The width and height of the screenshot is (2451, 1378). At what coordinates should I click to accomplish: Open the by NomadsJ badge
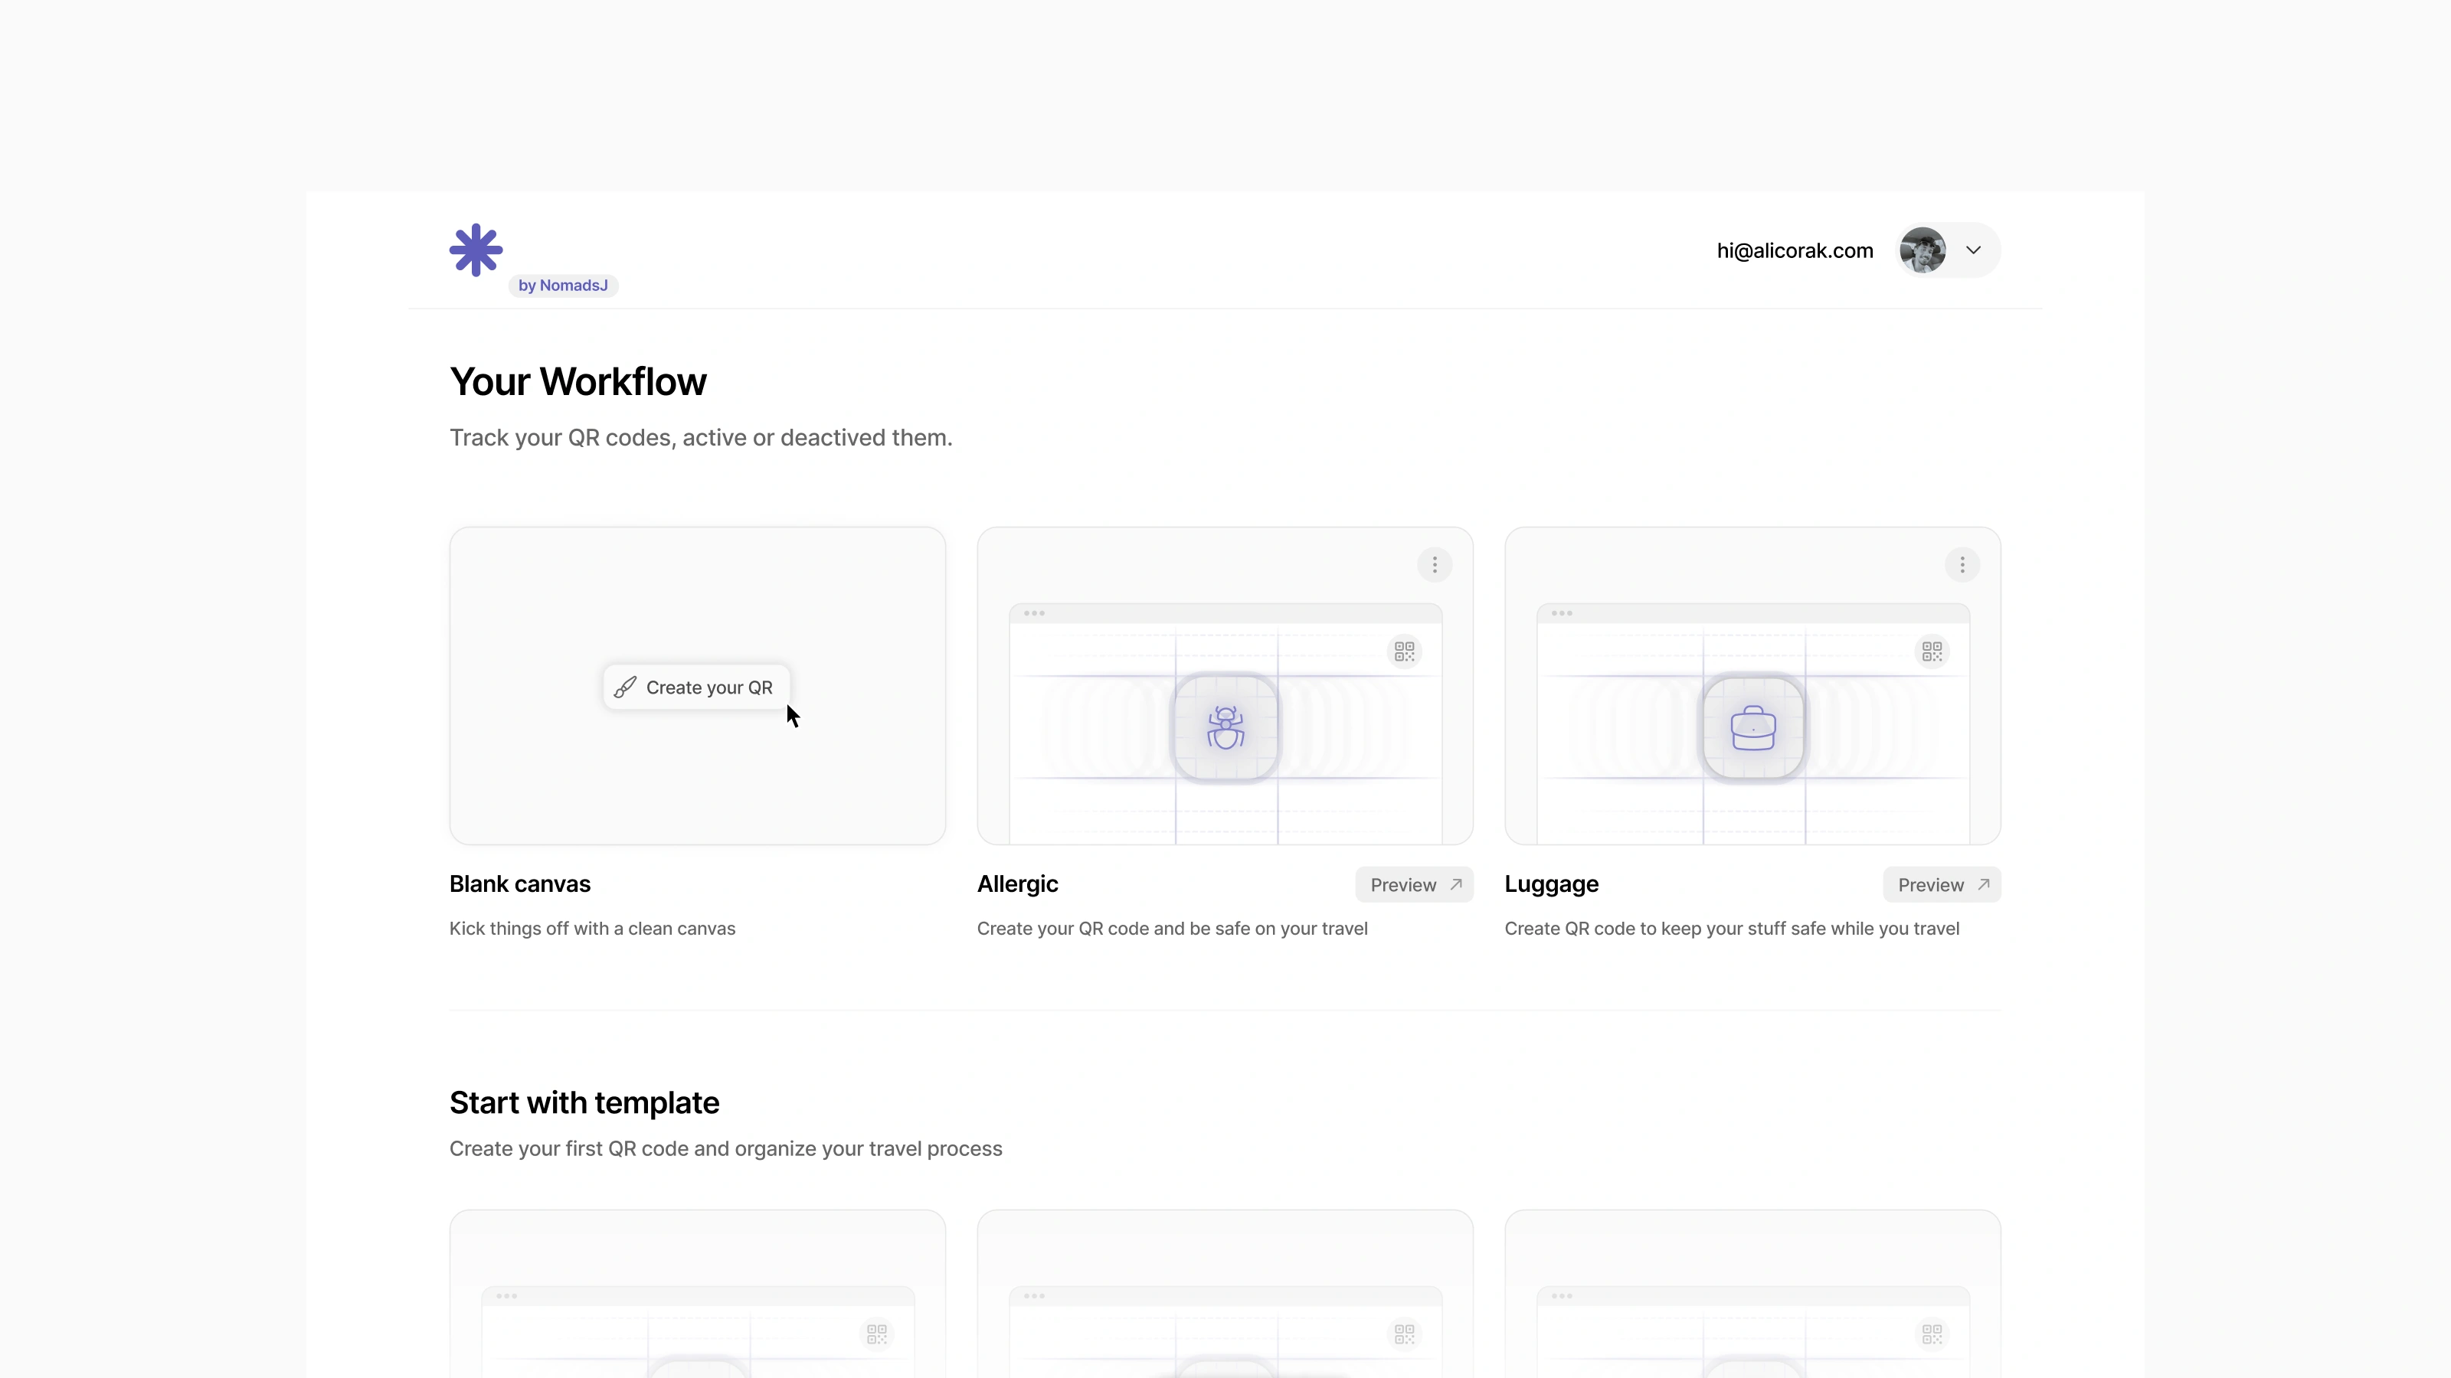[x=563, y=286]
